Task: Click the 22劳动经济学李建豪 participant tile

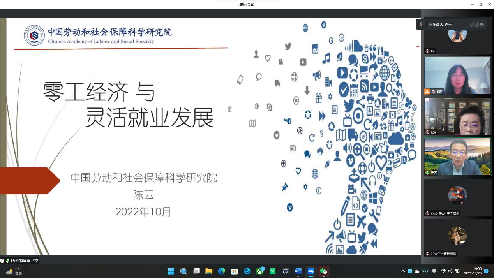Action: (x=457, y=197)
